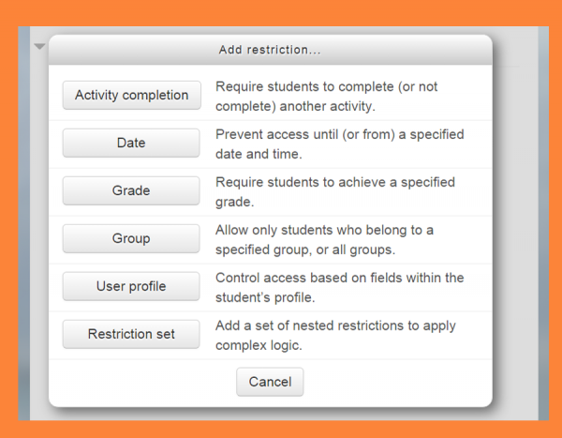Select the Date restriction button
Image resolution: width=562 pixels, height=438 pixels.
coord(131,143)
